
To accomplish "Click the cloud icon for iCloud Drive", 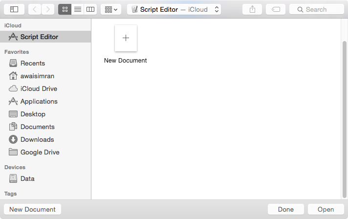I will [13, 88].
